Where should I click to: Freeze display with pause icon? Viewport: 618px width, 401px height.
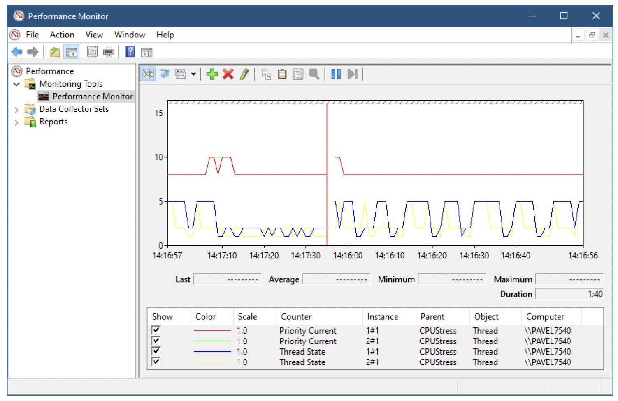(336, 74)
